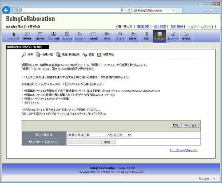The height and width of the screenshot is (183, 222).
Task: Open the 環境設定 link
Action: pos(143,27)
